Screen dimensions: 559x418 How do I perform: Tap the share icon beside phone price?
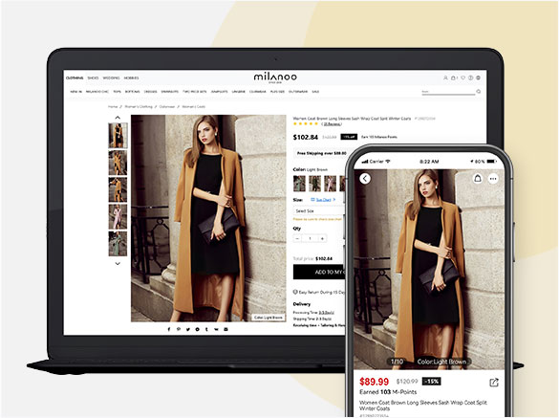click(493, 383)
